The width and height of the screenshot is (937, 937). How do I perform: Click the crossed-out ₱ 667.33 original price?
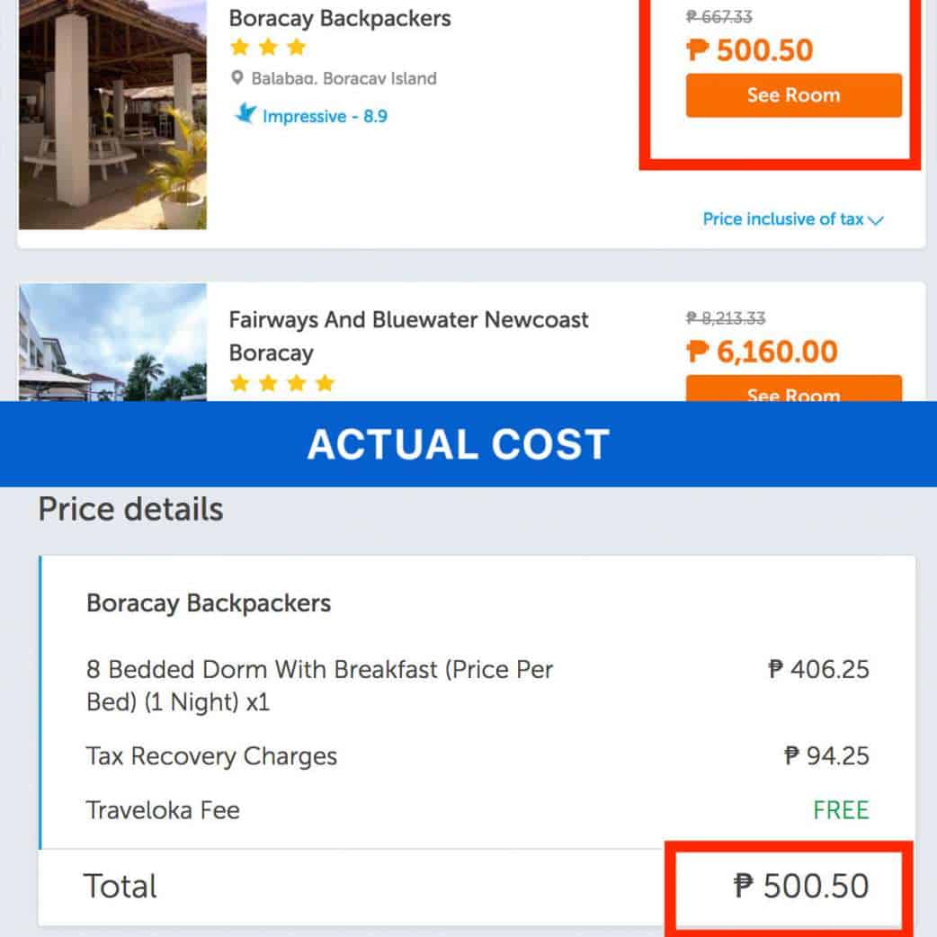[x=719, y=17]
